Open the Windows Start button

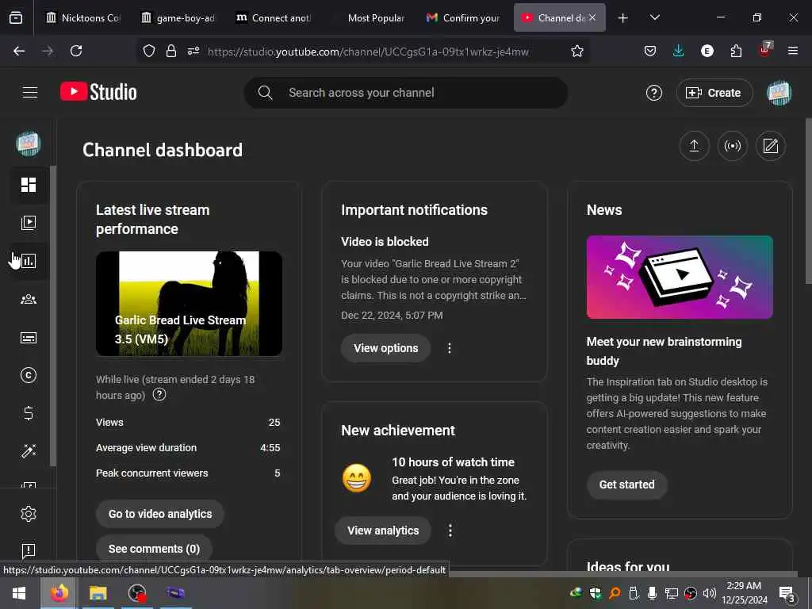(x=19, y=593)
